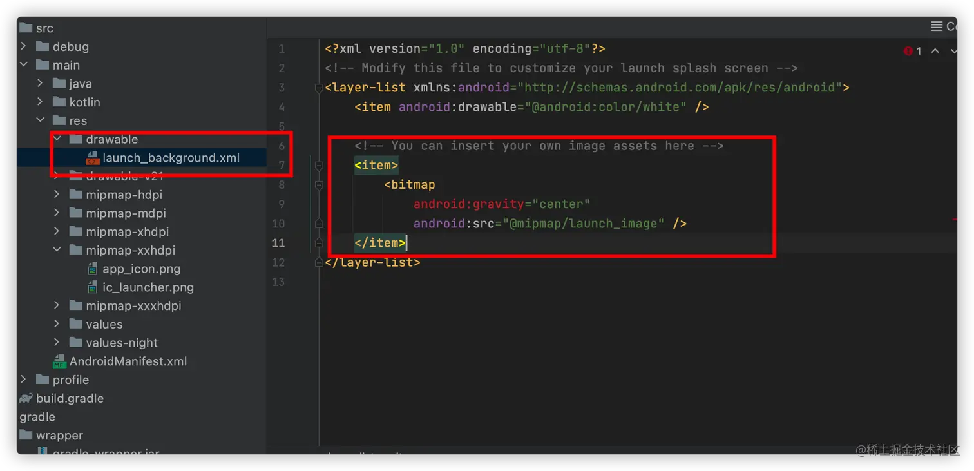Click the mipmap-hdpi folder icon
This screenshot has height=471, width=974.
[x=76, y=195]
